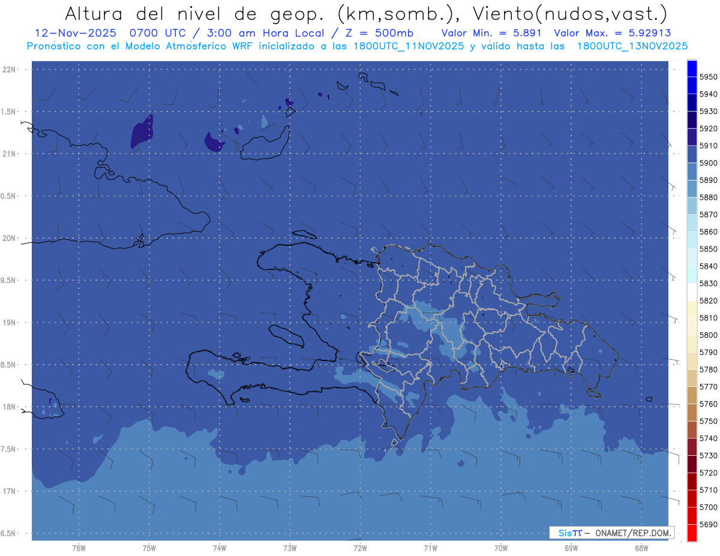Screen dimensions: 720x556
Task: Click the 76W longitude axis label
Action: click(x=79, y=548)
